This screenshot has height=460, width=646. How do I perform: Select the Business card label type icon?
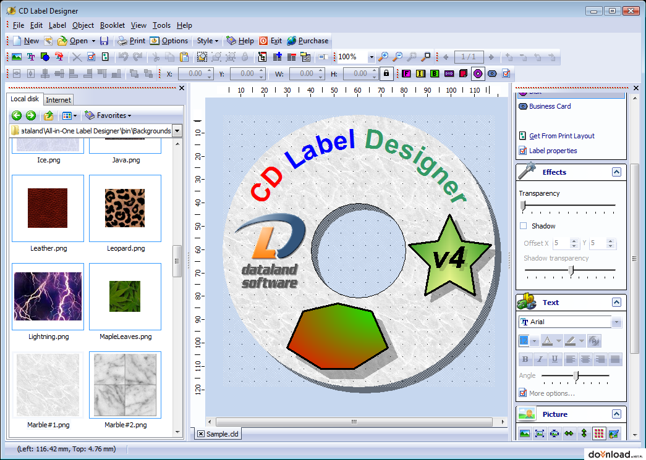(x=492, y=73)
